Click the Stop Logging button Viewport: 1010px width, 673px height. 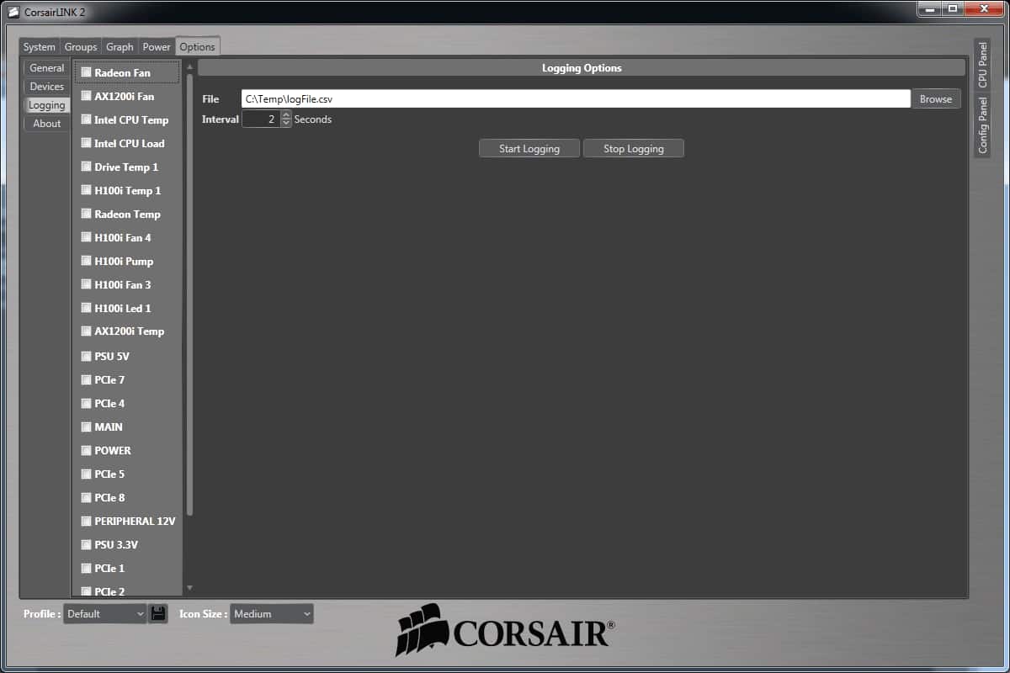[x=634, y=149]
